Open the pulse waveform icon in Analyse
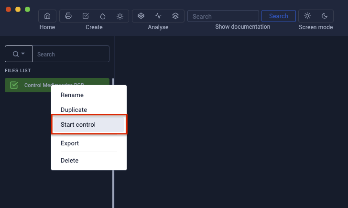This screenshot has height=208, width=348. (x=158, y=16)
